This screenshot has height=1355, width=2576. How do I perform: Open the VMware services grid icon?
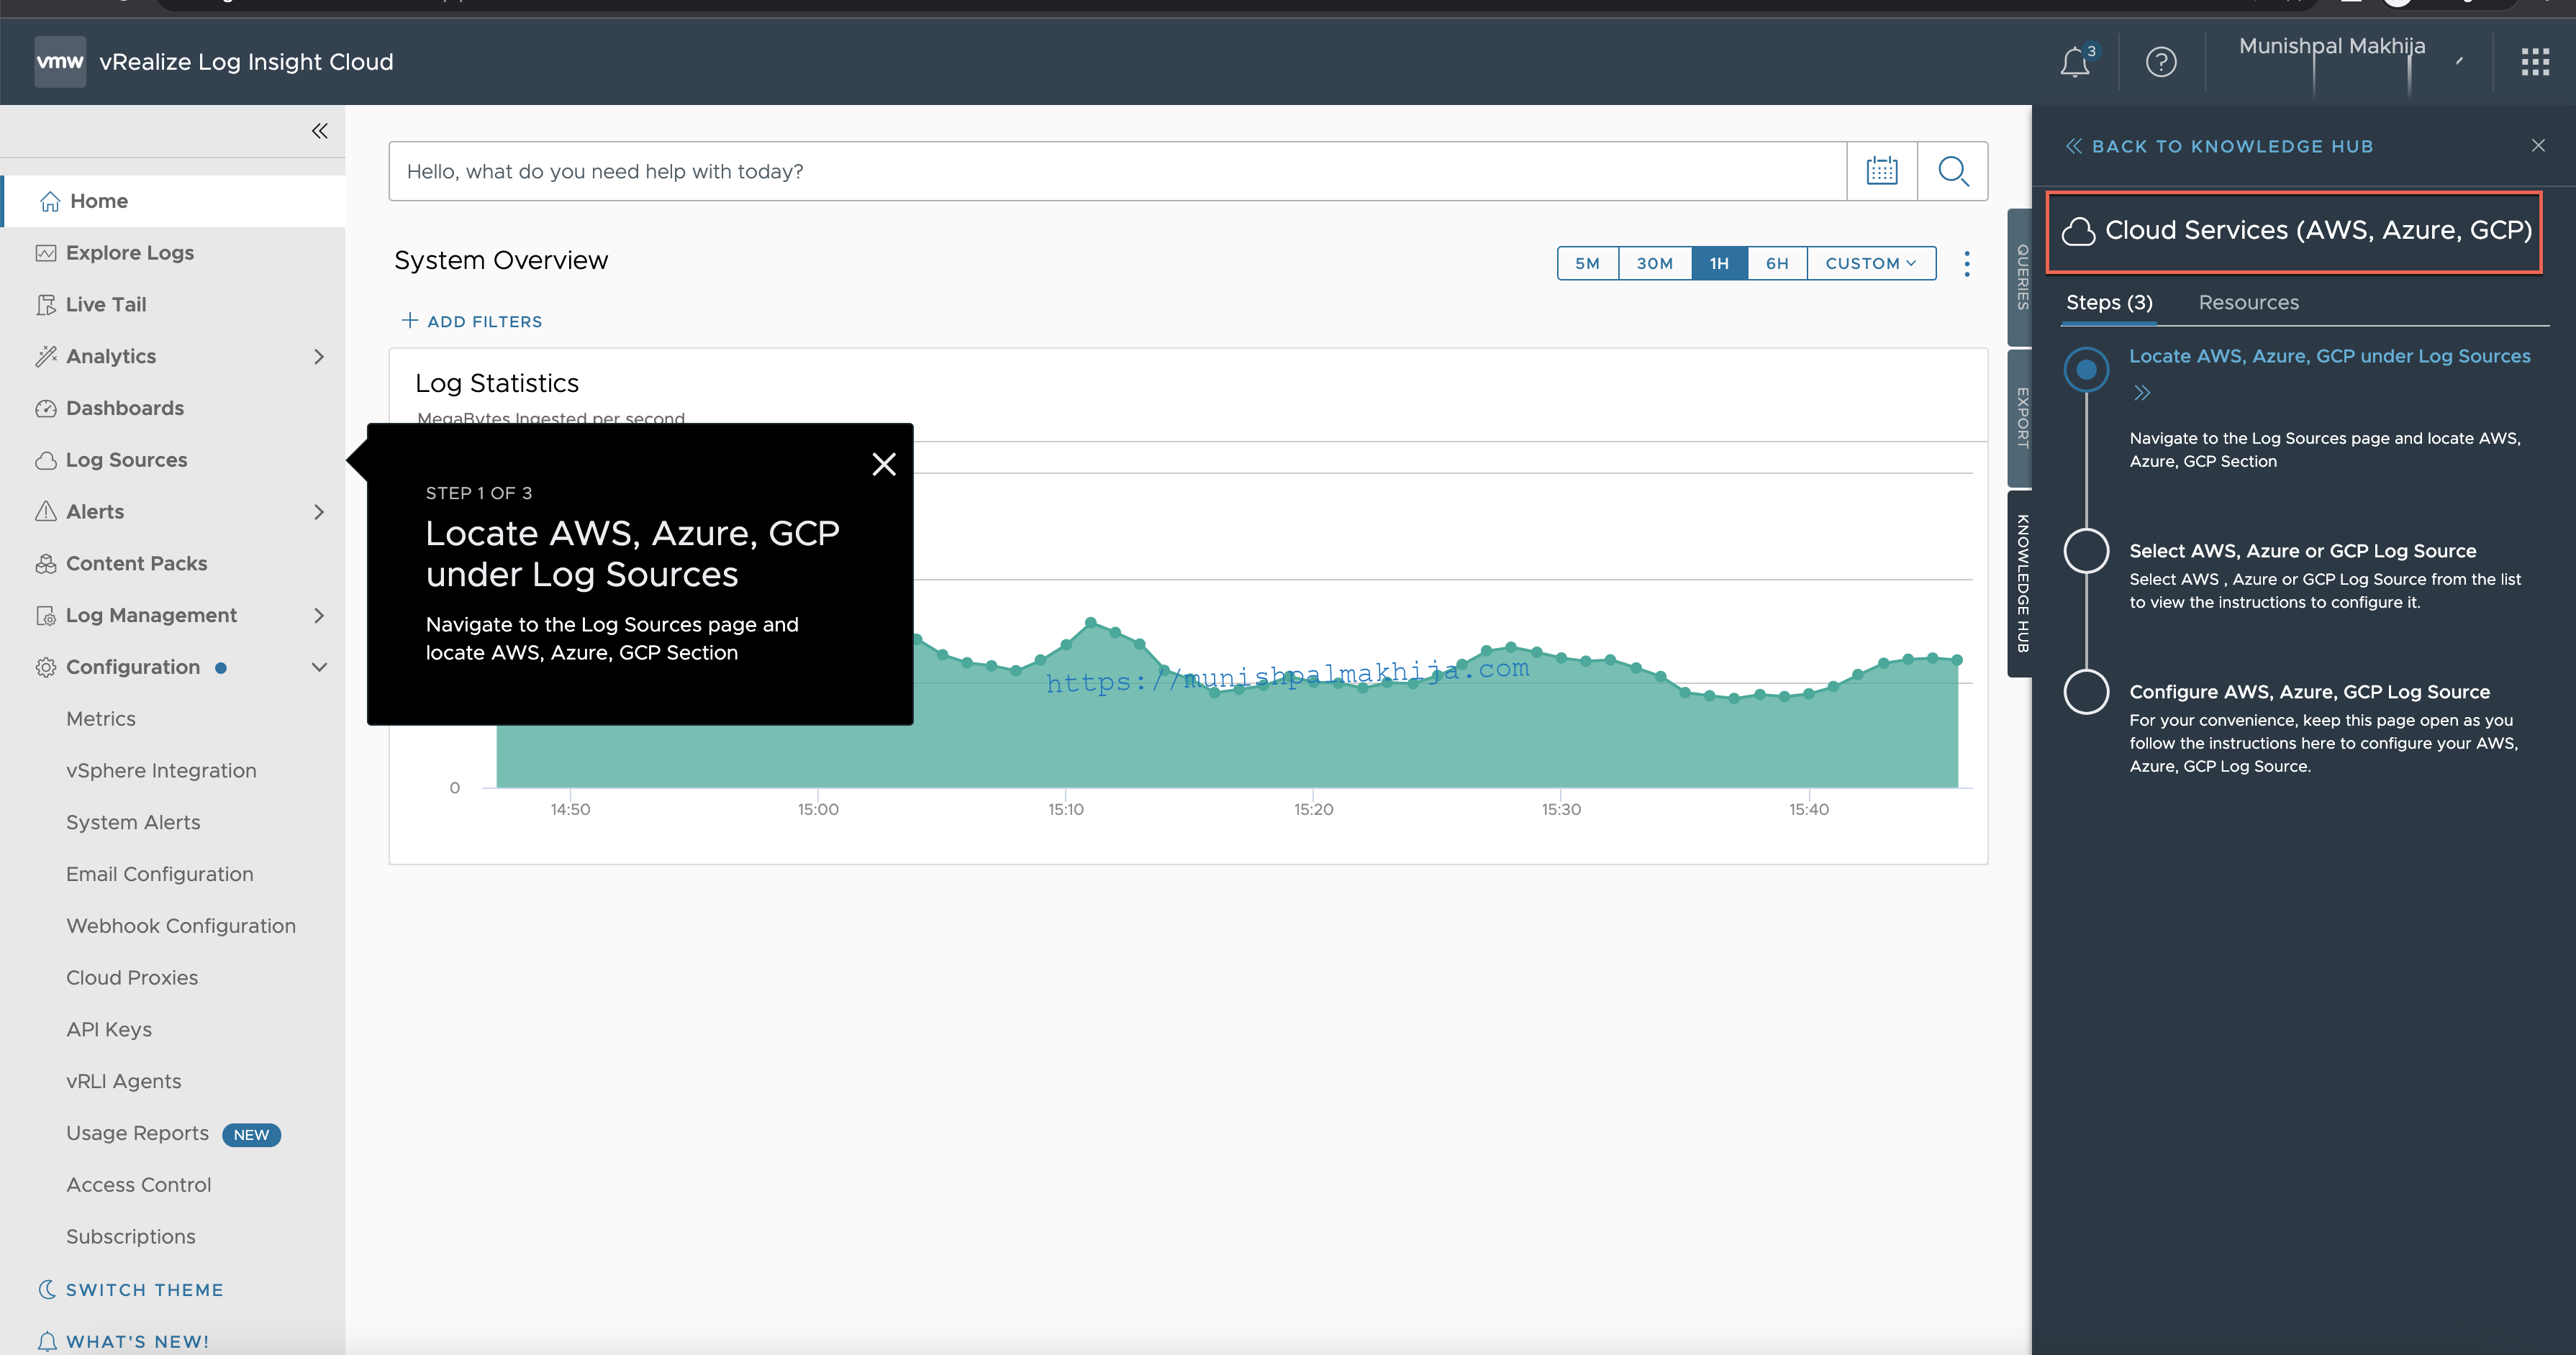pos(2535,62)
